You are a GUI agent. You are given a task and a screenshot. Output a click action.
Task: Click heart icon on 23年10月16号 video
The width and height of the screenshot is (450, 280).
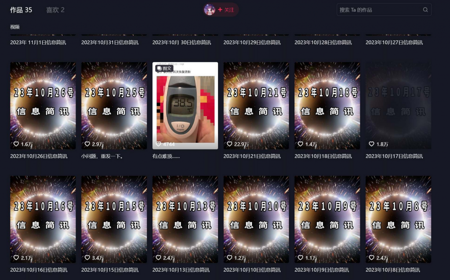click(16, 258)
